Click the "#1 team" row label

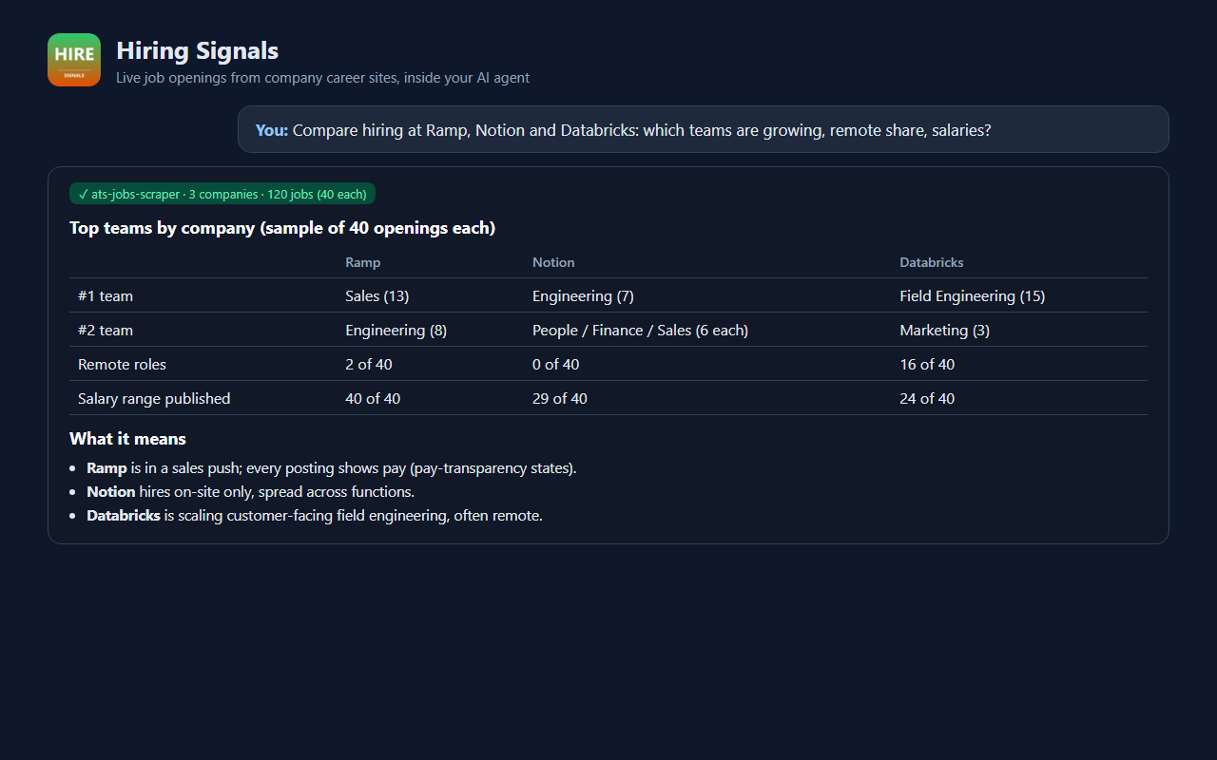pyautogui.click(x=106, y=296)
